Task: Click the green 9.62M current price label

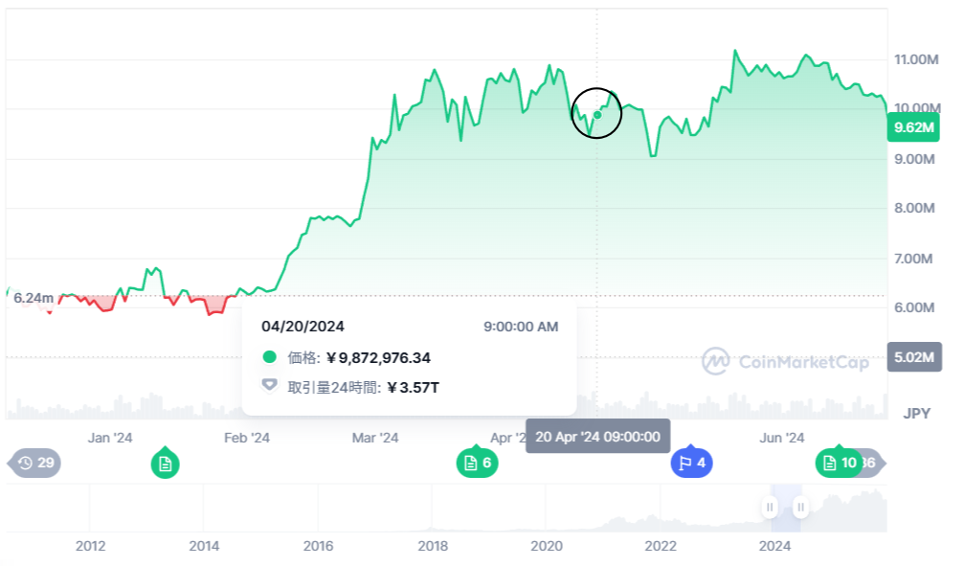Action: tap(913, 126)
